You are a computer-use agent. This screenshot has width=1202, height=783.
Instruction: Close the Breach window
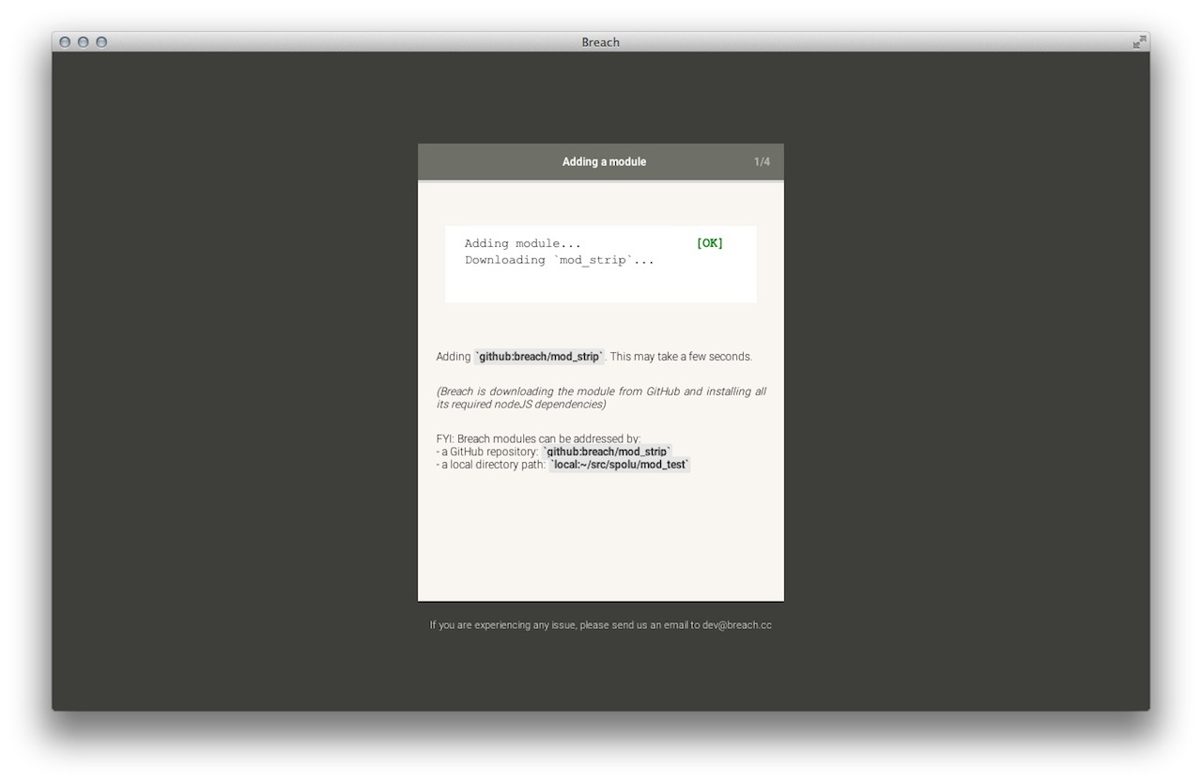[65, 42]
